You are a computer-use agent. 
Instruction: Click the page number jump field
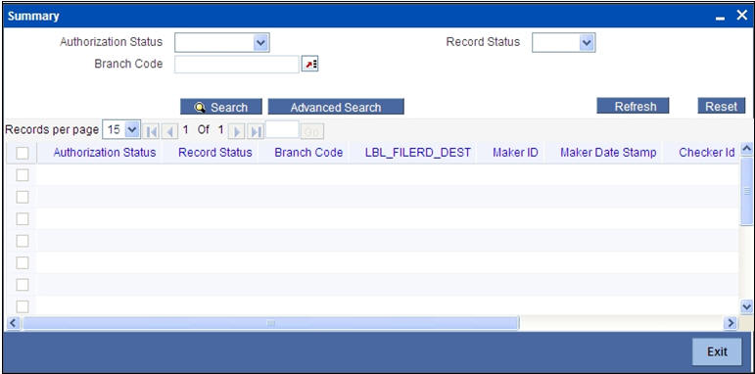coord(282,129)
